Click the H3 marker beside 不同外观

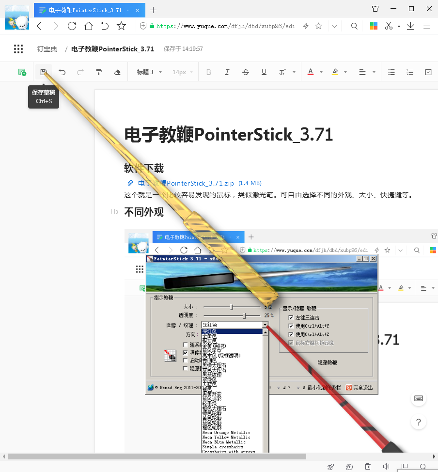pos(114,212)
